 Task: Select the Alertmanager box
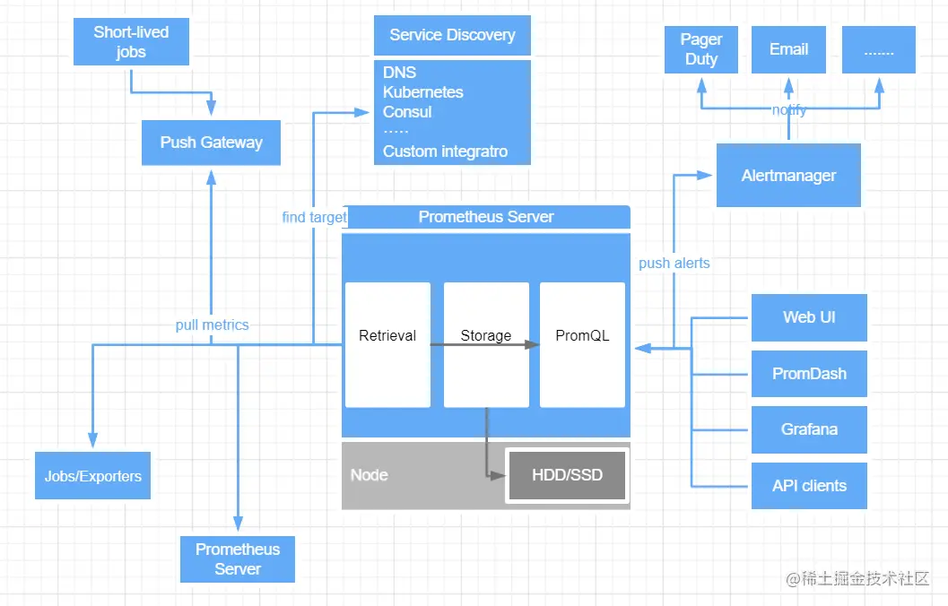coord(788,175)
